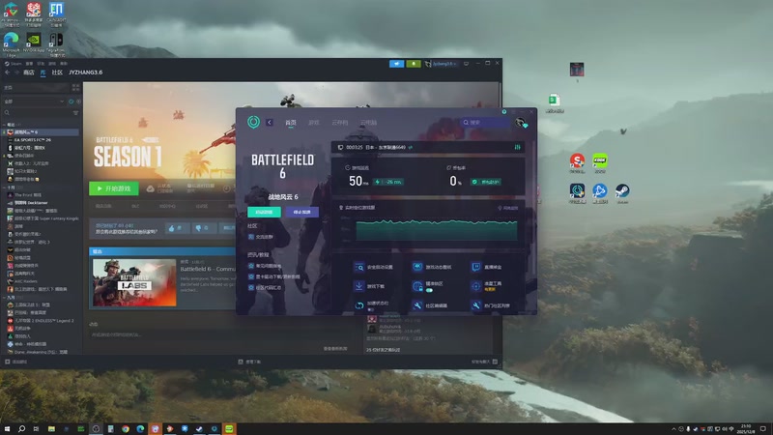This screenshot has width=773, height=435.
Task: Click the blue announcements button in Steam
Action: click(396, 64)
